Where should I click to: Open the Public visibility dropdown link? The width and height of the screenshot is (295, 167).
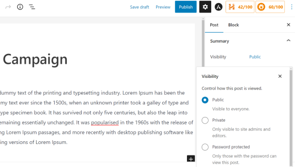[255, 57]
